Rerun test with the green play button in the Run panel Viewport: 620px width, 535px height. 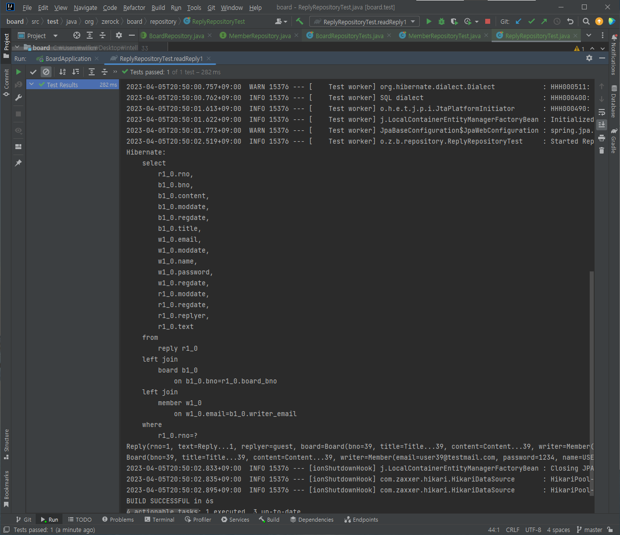point(18,72)
